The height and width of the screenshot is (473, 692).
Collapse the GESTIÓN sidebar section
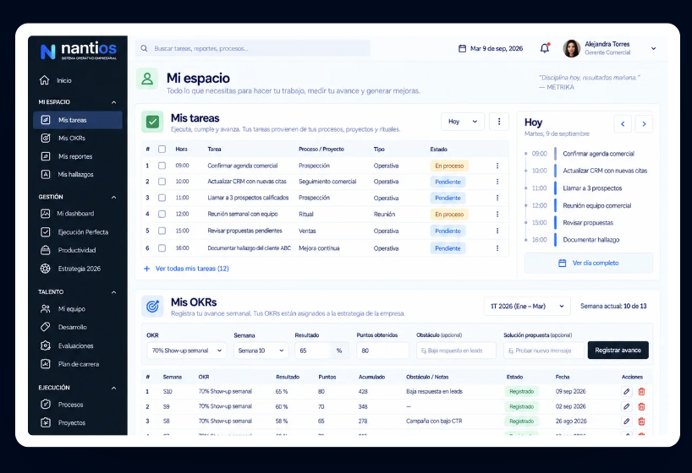tap(114, 197)
